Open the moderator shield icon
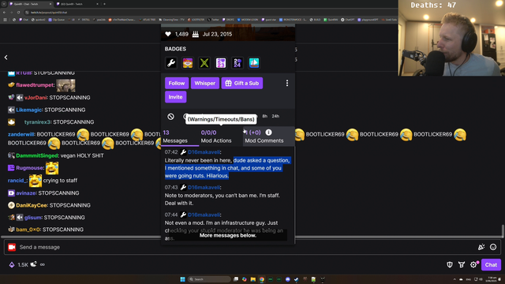The image size is (505, 284). (x=450, y=265)
